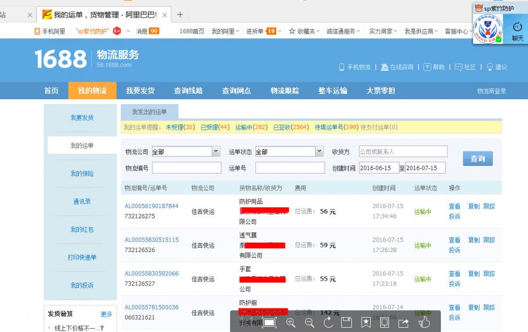
Task: Open the 我的阿里 dropdown menu
Action: point(226,31)
